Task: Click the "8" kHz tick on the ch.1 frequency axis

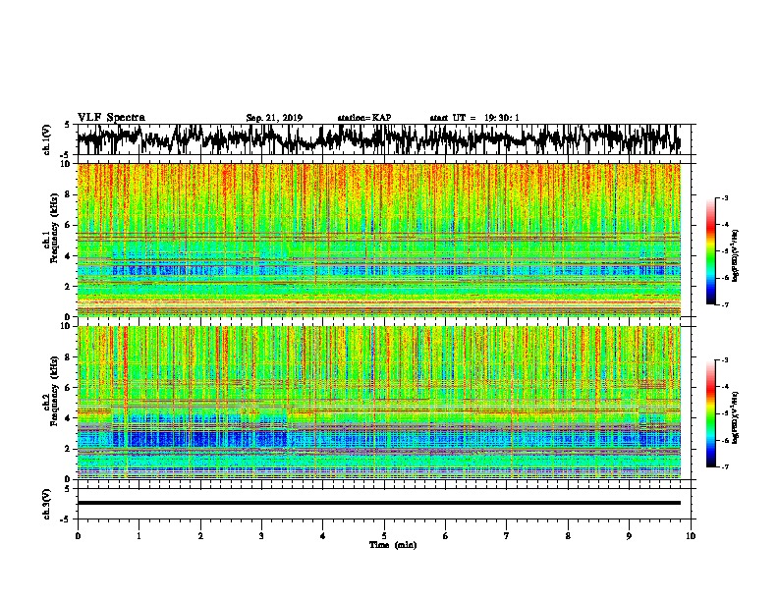Action: (69, 194)
